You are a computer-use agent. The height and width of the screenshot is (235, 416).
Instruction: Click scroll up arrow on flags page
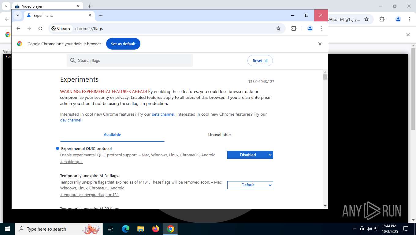click(x=325, y=72)
